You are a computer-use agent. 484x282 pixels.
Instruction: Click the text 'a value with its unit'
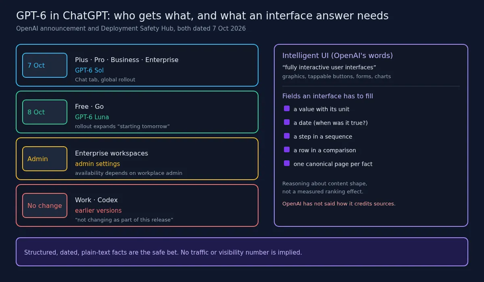click(x=321, y=109)
